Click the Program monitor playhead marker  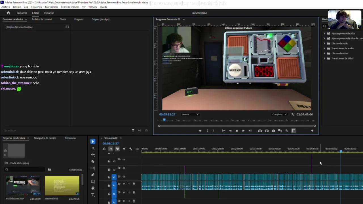click(164, 120)
